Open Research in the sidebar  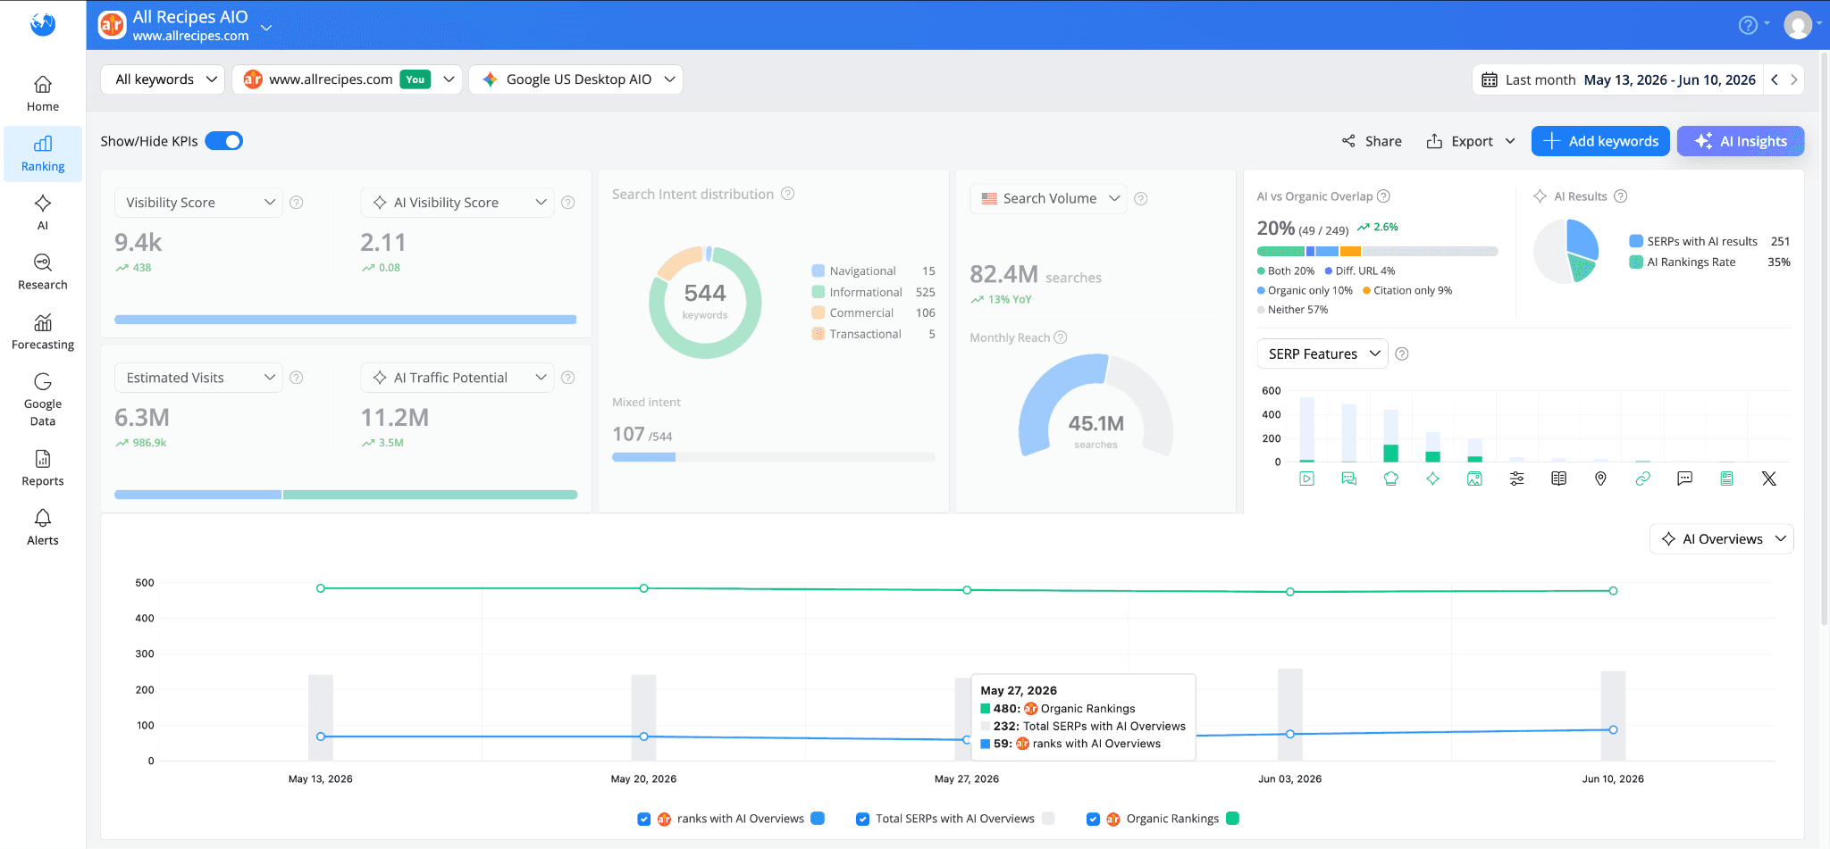coord(43,272)
